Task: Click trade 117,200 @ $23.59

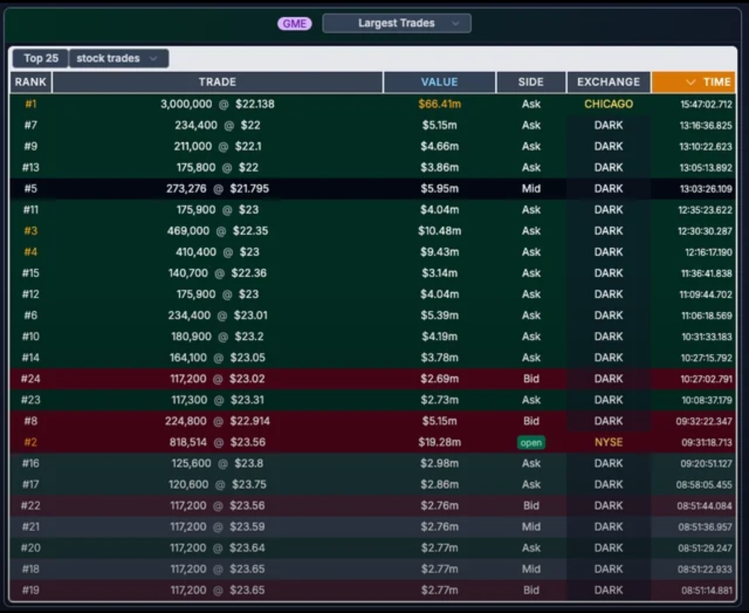Action: [x=217, y=527]
